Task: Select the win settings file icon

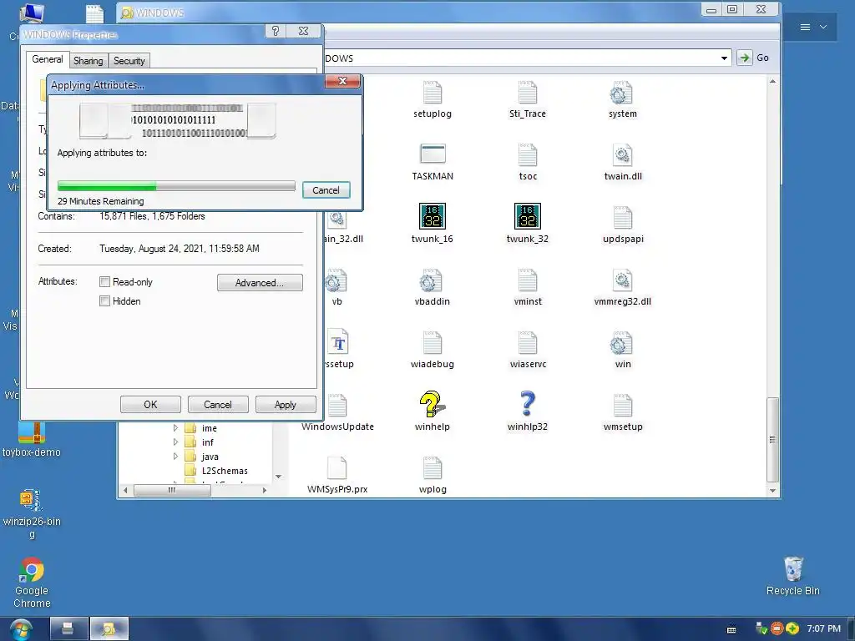Action: (622, 343)
